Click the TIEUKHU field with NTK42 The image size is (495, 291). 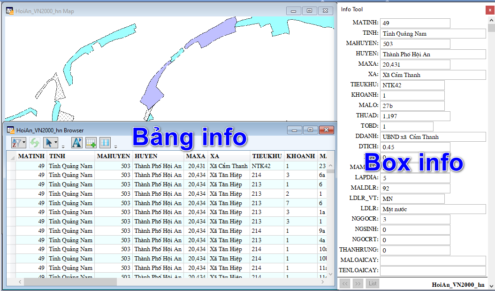click(412, 85)
